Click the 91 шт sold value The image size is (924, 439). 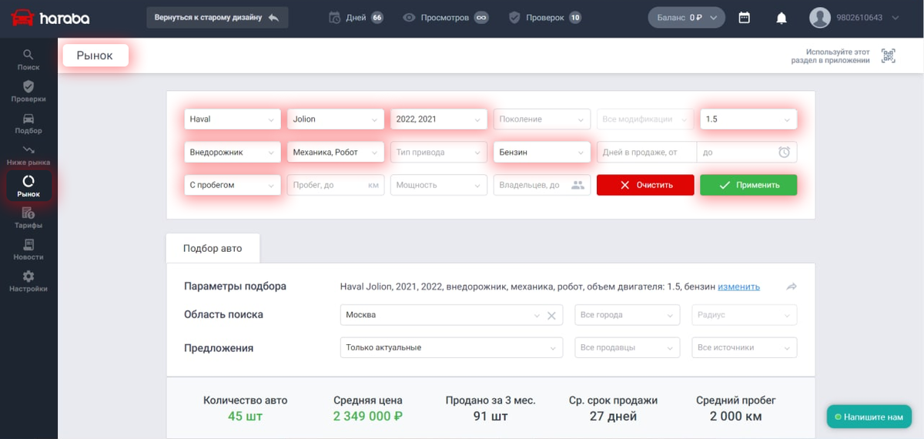tap(490, 417)
